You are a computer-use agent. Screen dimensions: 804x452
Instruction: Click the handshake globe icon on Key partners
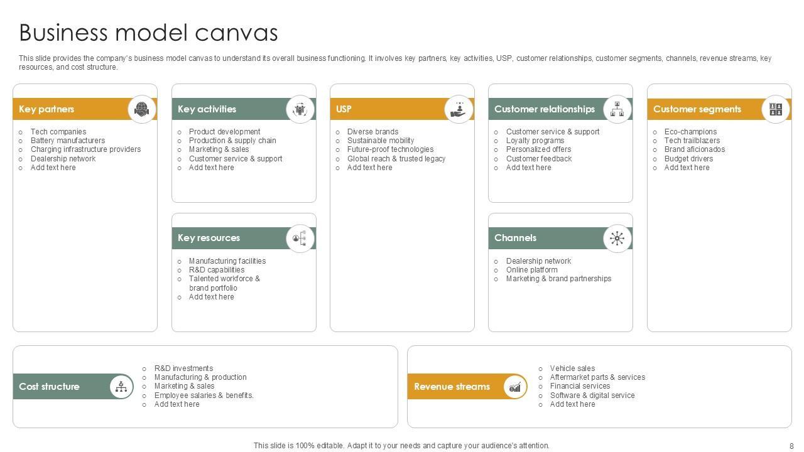coord(142,109)
